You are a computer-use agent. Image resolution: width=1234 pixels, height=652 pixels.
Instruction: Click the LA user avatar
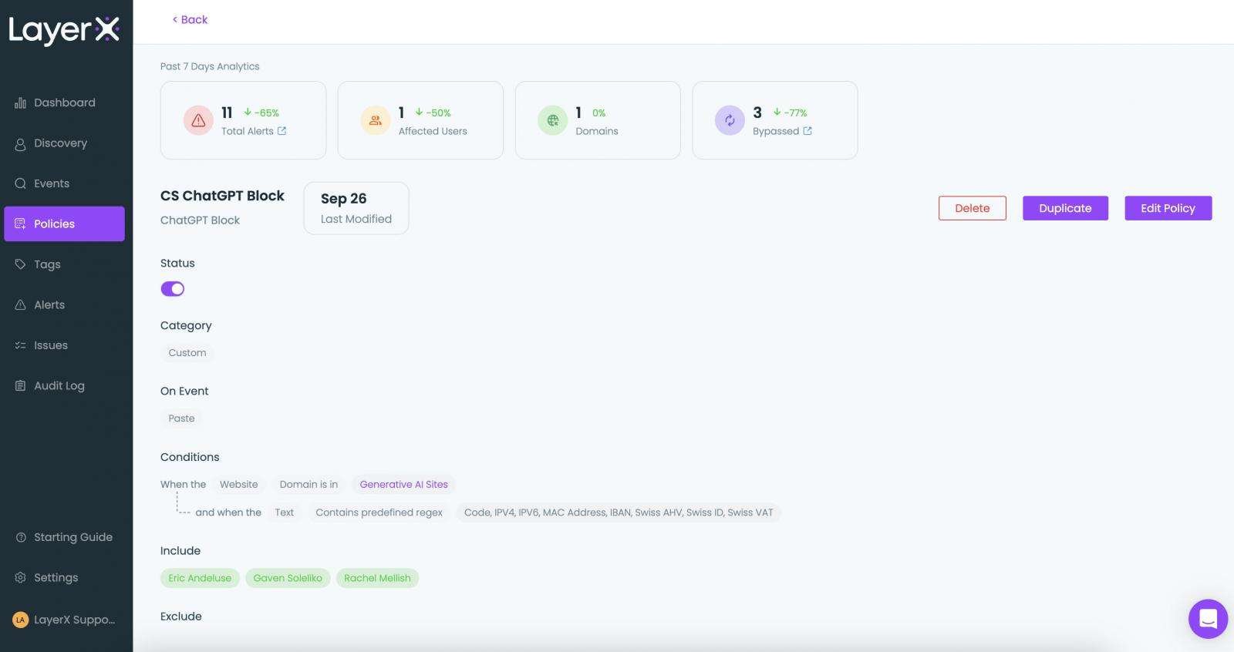[x=20, y=620]
